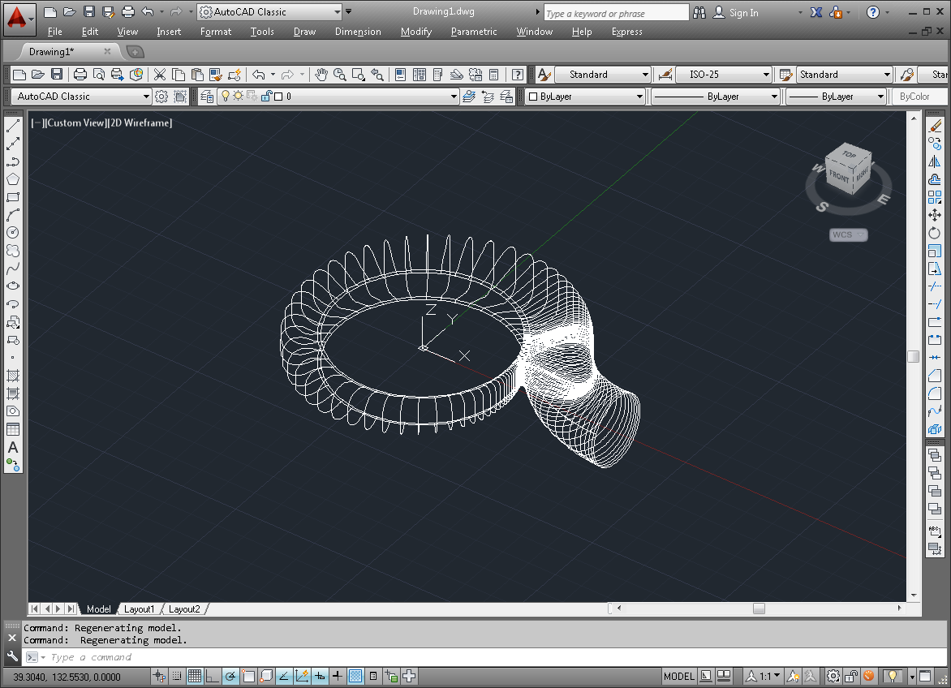Open the Modify menu
Image resolution: width=951 pixels, height=688 pixels.
point(416,32)
